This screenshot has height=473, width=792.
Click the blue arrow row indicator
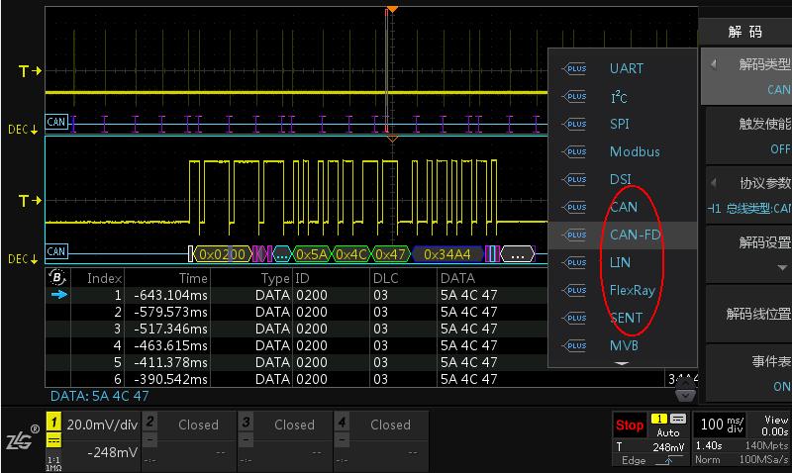click(x=59, y=295)
